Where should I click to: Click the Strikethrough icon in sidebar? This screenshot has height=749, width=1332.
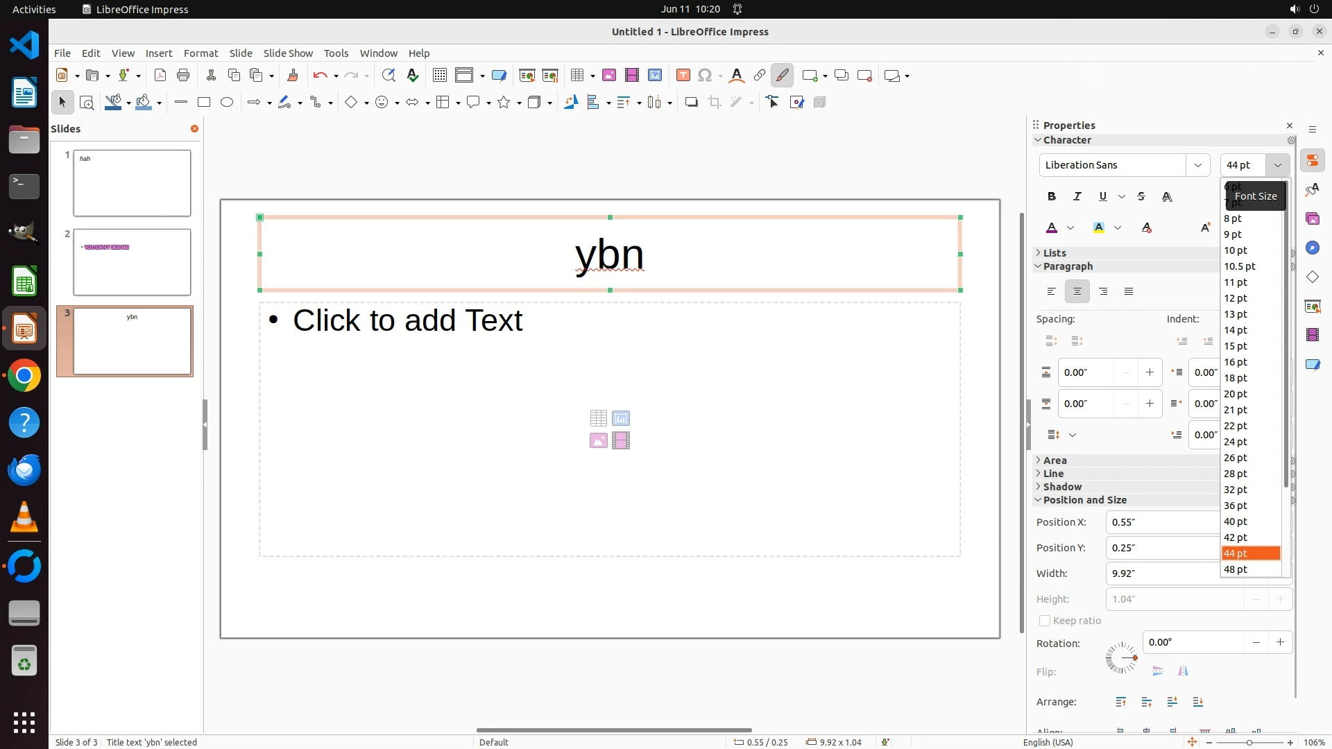tap(1141, 197)
